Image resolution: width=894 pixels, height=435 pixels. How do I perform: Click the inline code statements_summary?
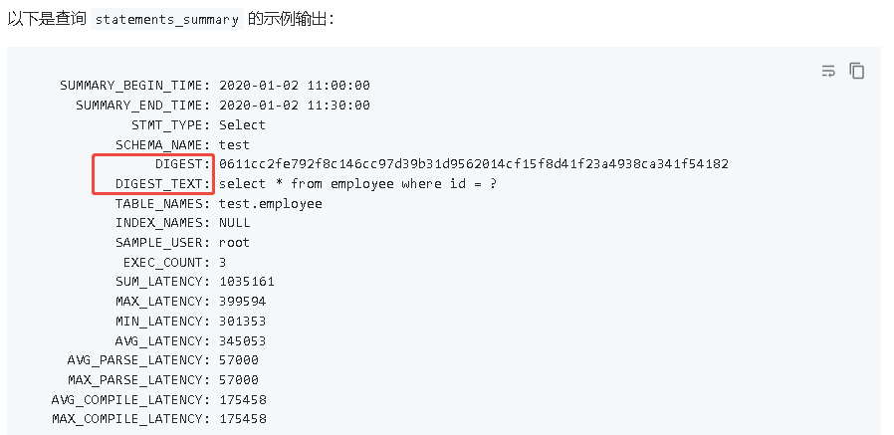pyautogui.click(x=166, y=20)
